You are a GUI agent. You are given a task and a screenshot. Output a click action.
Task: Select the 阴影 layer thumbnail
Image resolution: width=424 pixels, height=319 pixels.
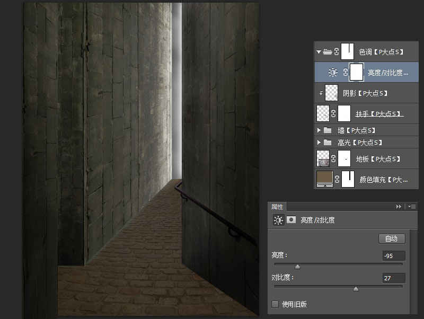pyautogui.click(x=331, y=93)
